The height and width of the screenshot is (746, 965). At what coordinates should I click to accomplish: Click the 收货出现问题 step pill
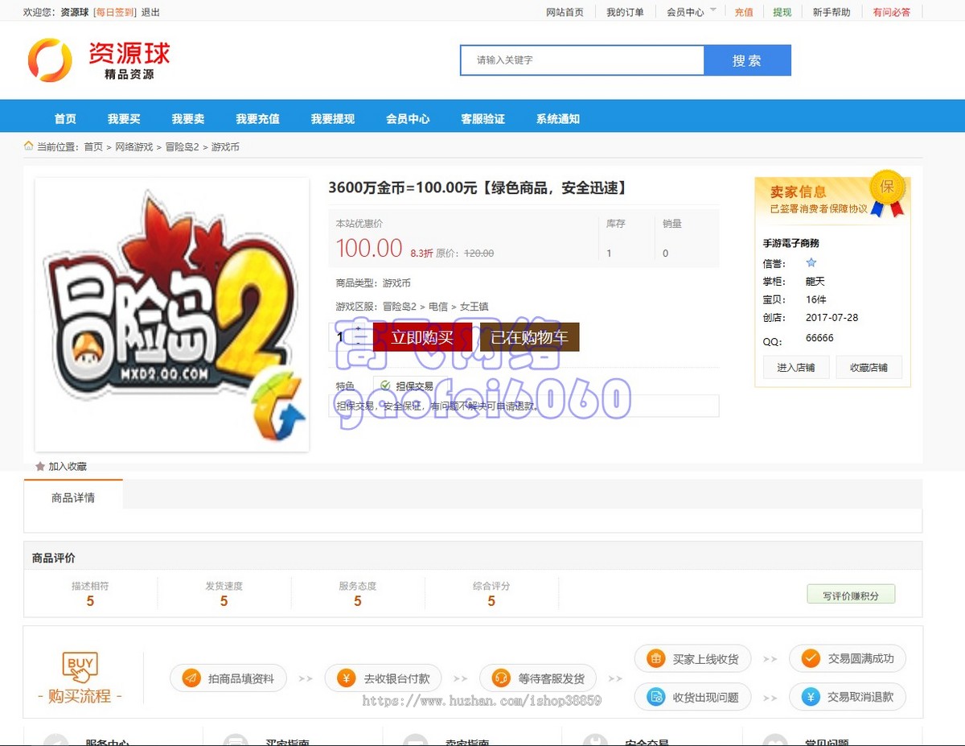[x=692, y=696]
